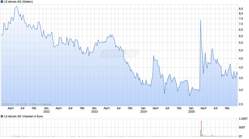The width and height of the screenshot is (249, 139).
Task: Click the 4,5 price axis value
Action: (241, 59)
